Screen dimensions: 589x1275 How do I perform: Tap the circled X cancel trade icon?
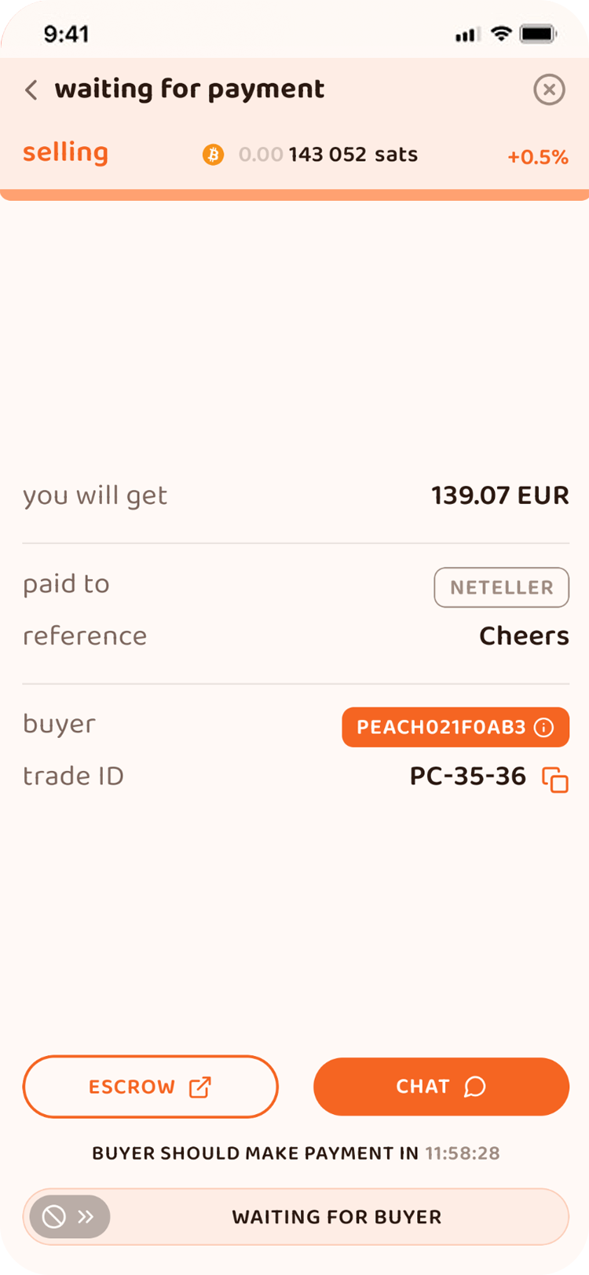[x=549, y=90]
